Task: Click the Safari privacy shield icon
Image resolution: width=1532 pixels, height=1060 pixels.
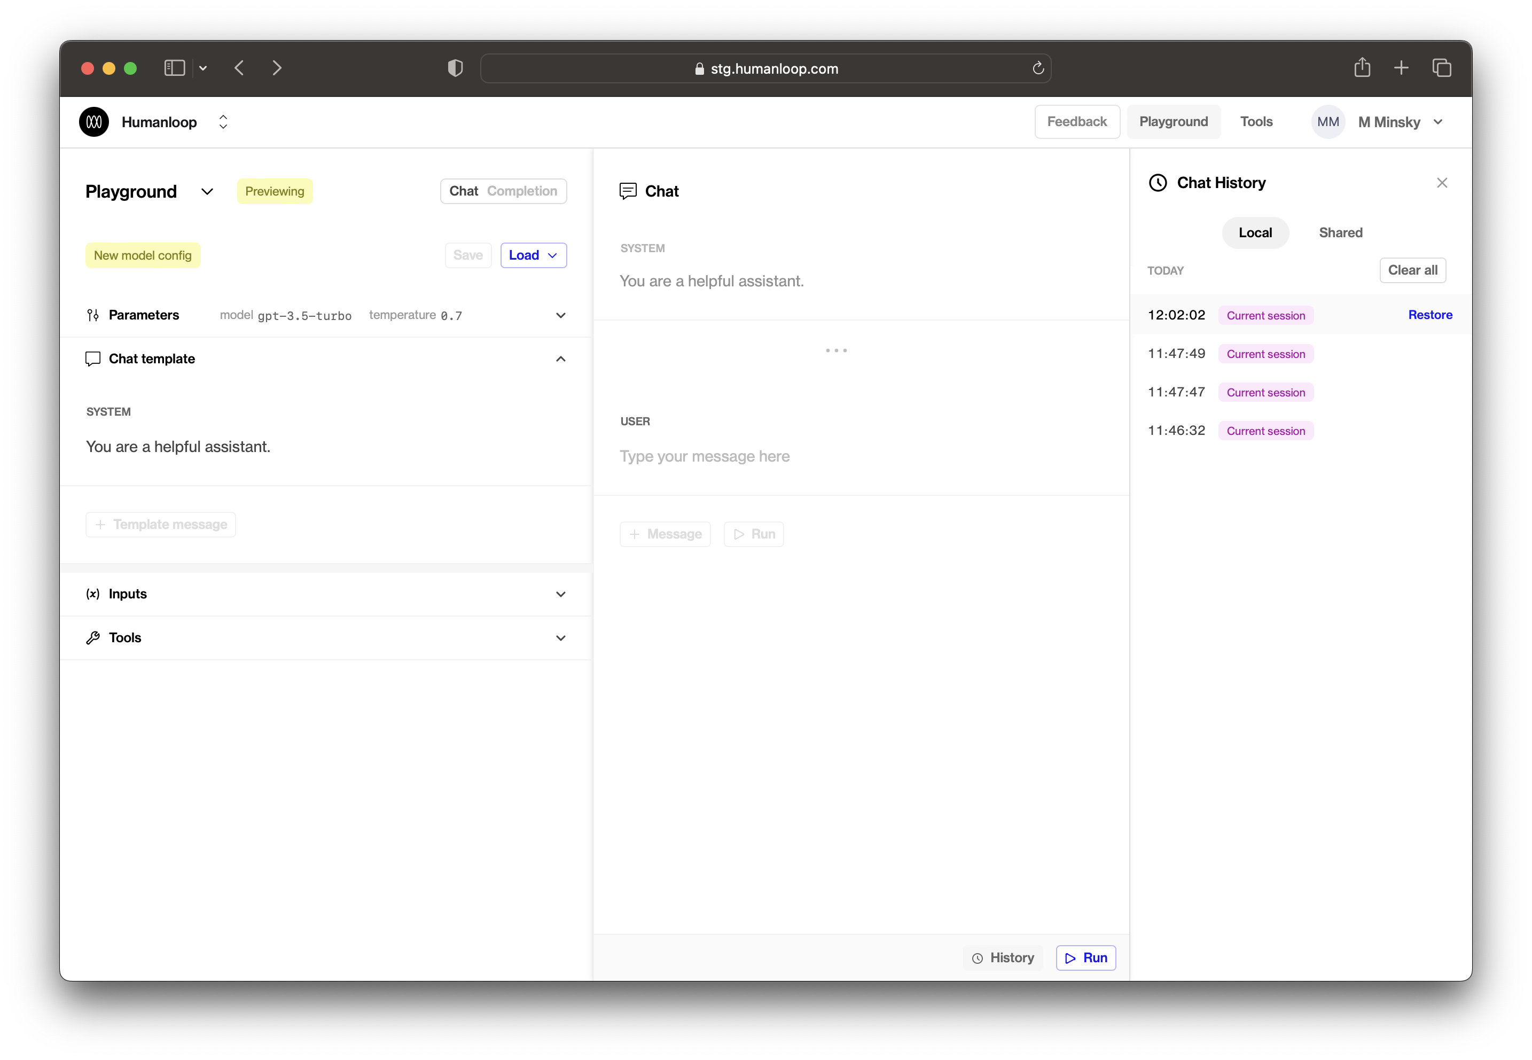Action: pos(455,68)
